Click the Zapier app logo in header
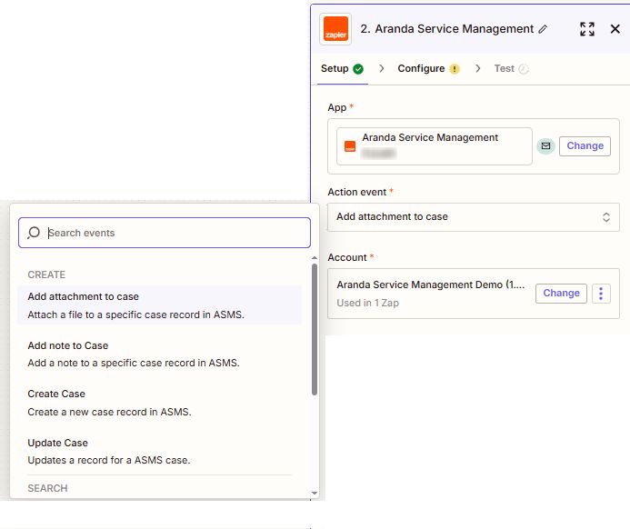Screen dimensions: 630x529 335,29
